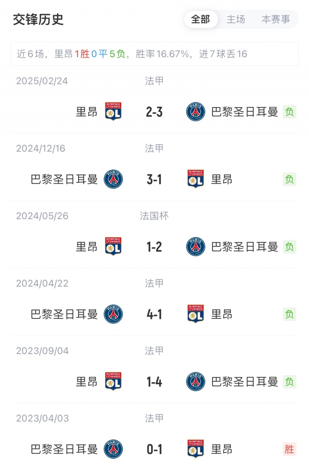309x466 pixels.
Task: Click Lyon logo in 2024/12/16 match
Action: pyautogui.click(x=196, y=179)
